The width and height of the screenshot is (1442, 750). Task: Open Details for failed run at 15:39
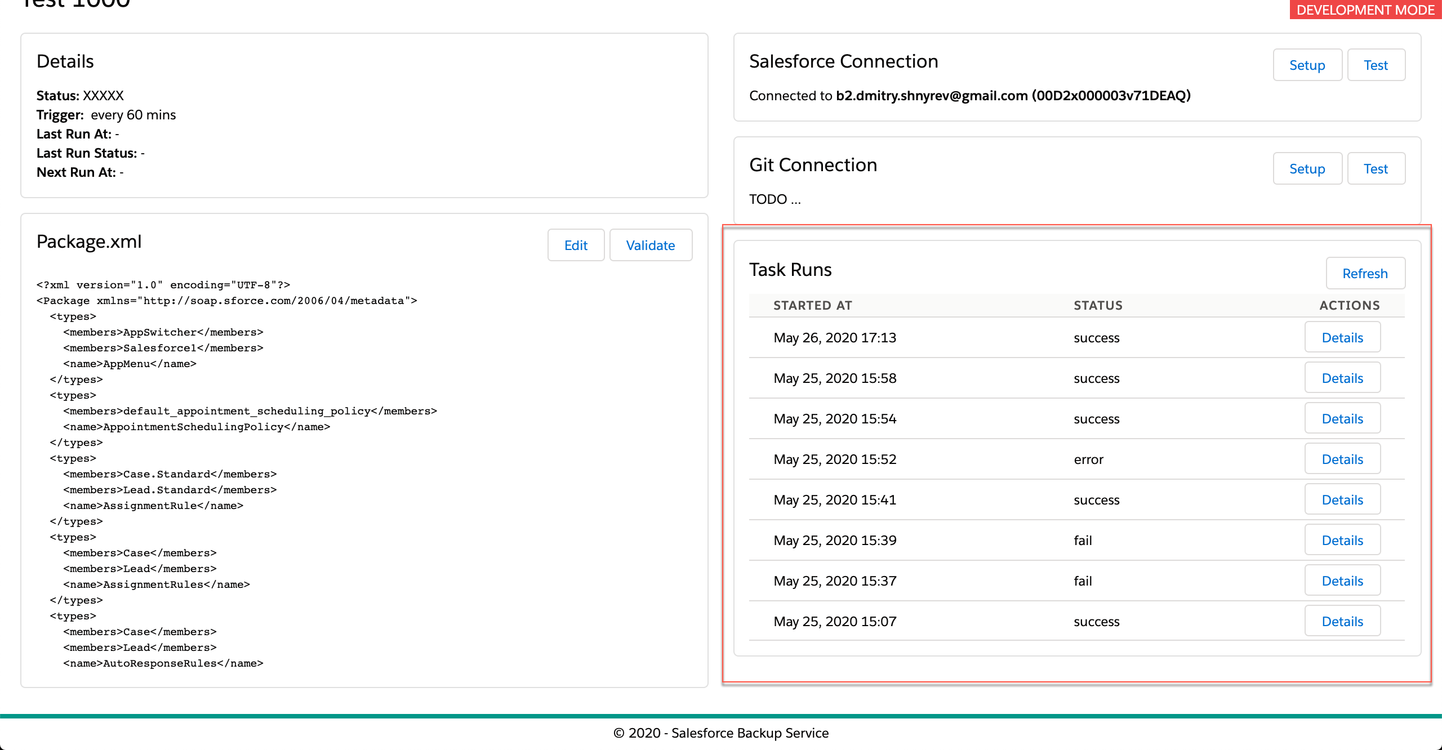pyautogui.click(x=1342, y=541)
